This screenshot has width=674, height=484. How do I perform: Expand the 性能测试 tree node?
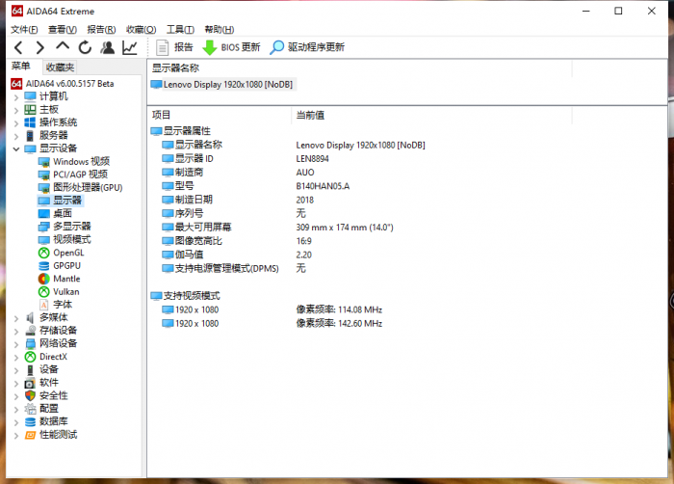[15, 435]
